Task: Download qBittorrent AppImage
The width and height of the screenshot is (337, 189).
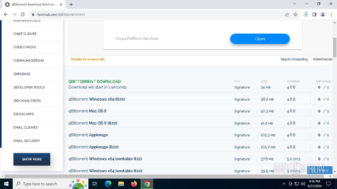Action: (88, 135)
